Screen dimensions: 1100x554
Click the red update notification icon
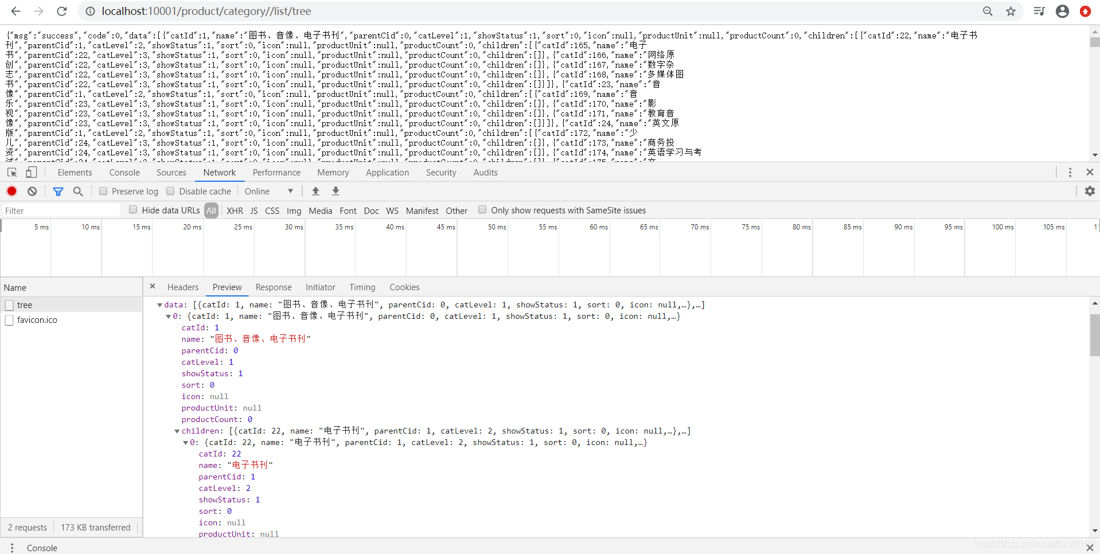(x=1085, y=11)
